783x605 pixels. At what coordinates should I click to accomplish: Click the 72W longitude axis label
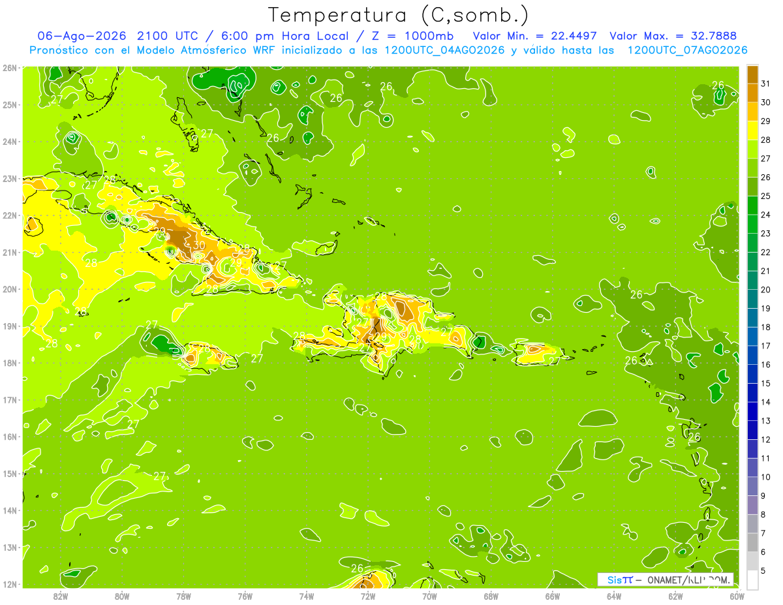[368, 596]
